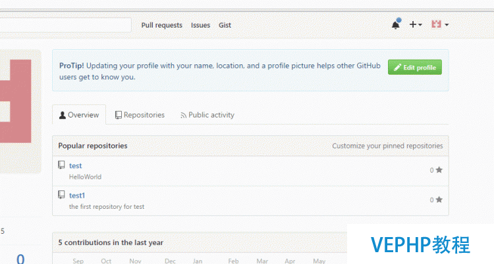The image size is (494, 264).
Task: Expand the plus create-new dropdown
Action: click(x=416, y=24)
